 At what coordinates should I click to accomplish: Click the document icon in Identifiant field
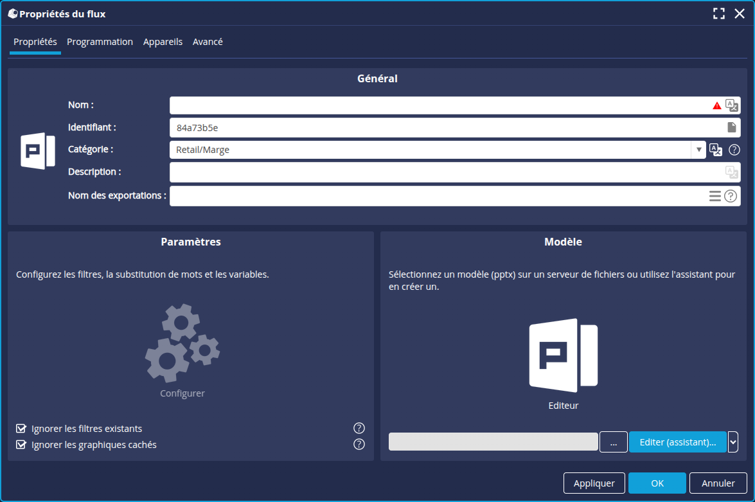tap(731, 127)
